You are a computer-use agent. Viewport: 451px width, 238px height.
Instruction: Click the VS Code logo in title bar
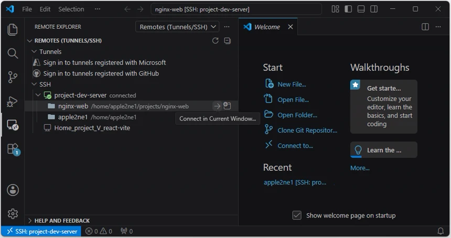point(10,9)
